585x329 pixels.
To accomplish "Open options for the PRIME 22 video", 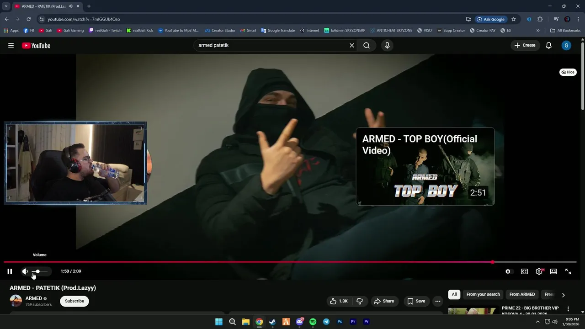I will (x=568, y=309).
